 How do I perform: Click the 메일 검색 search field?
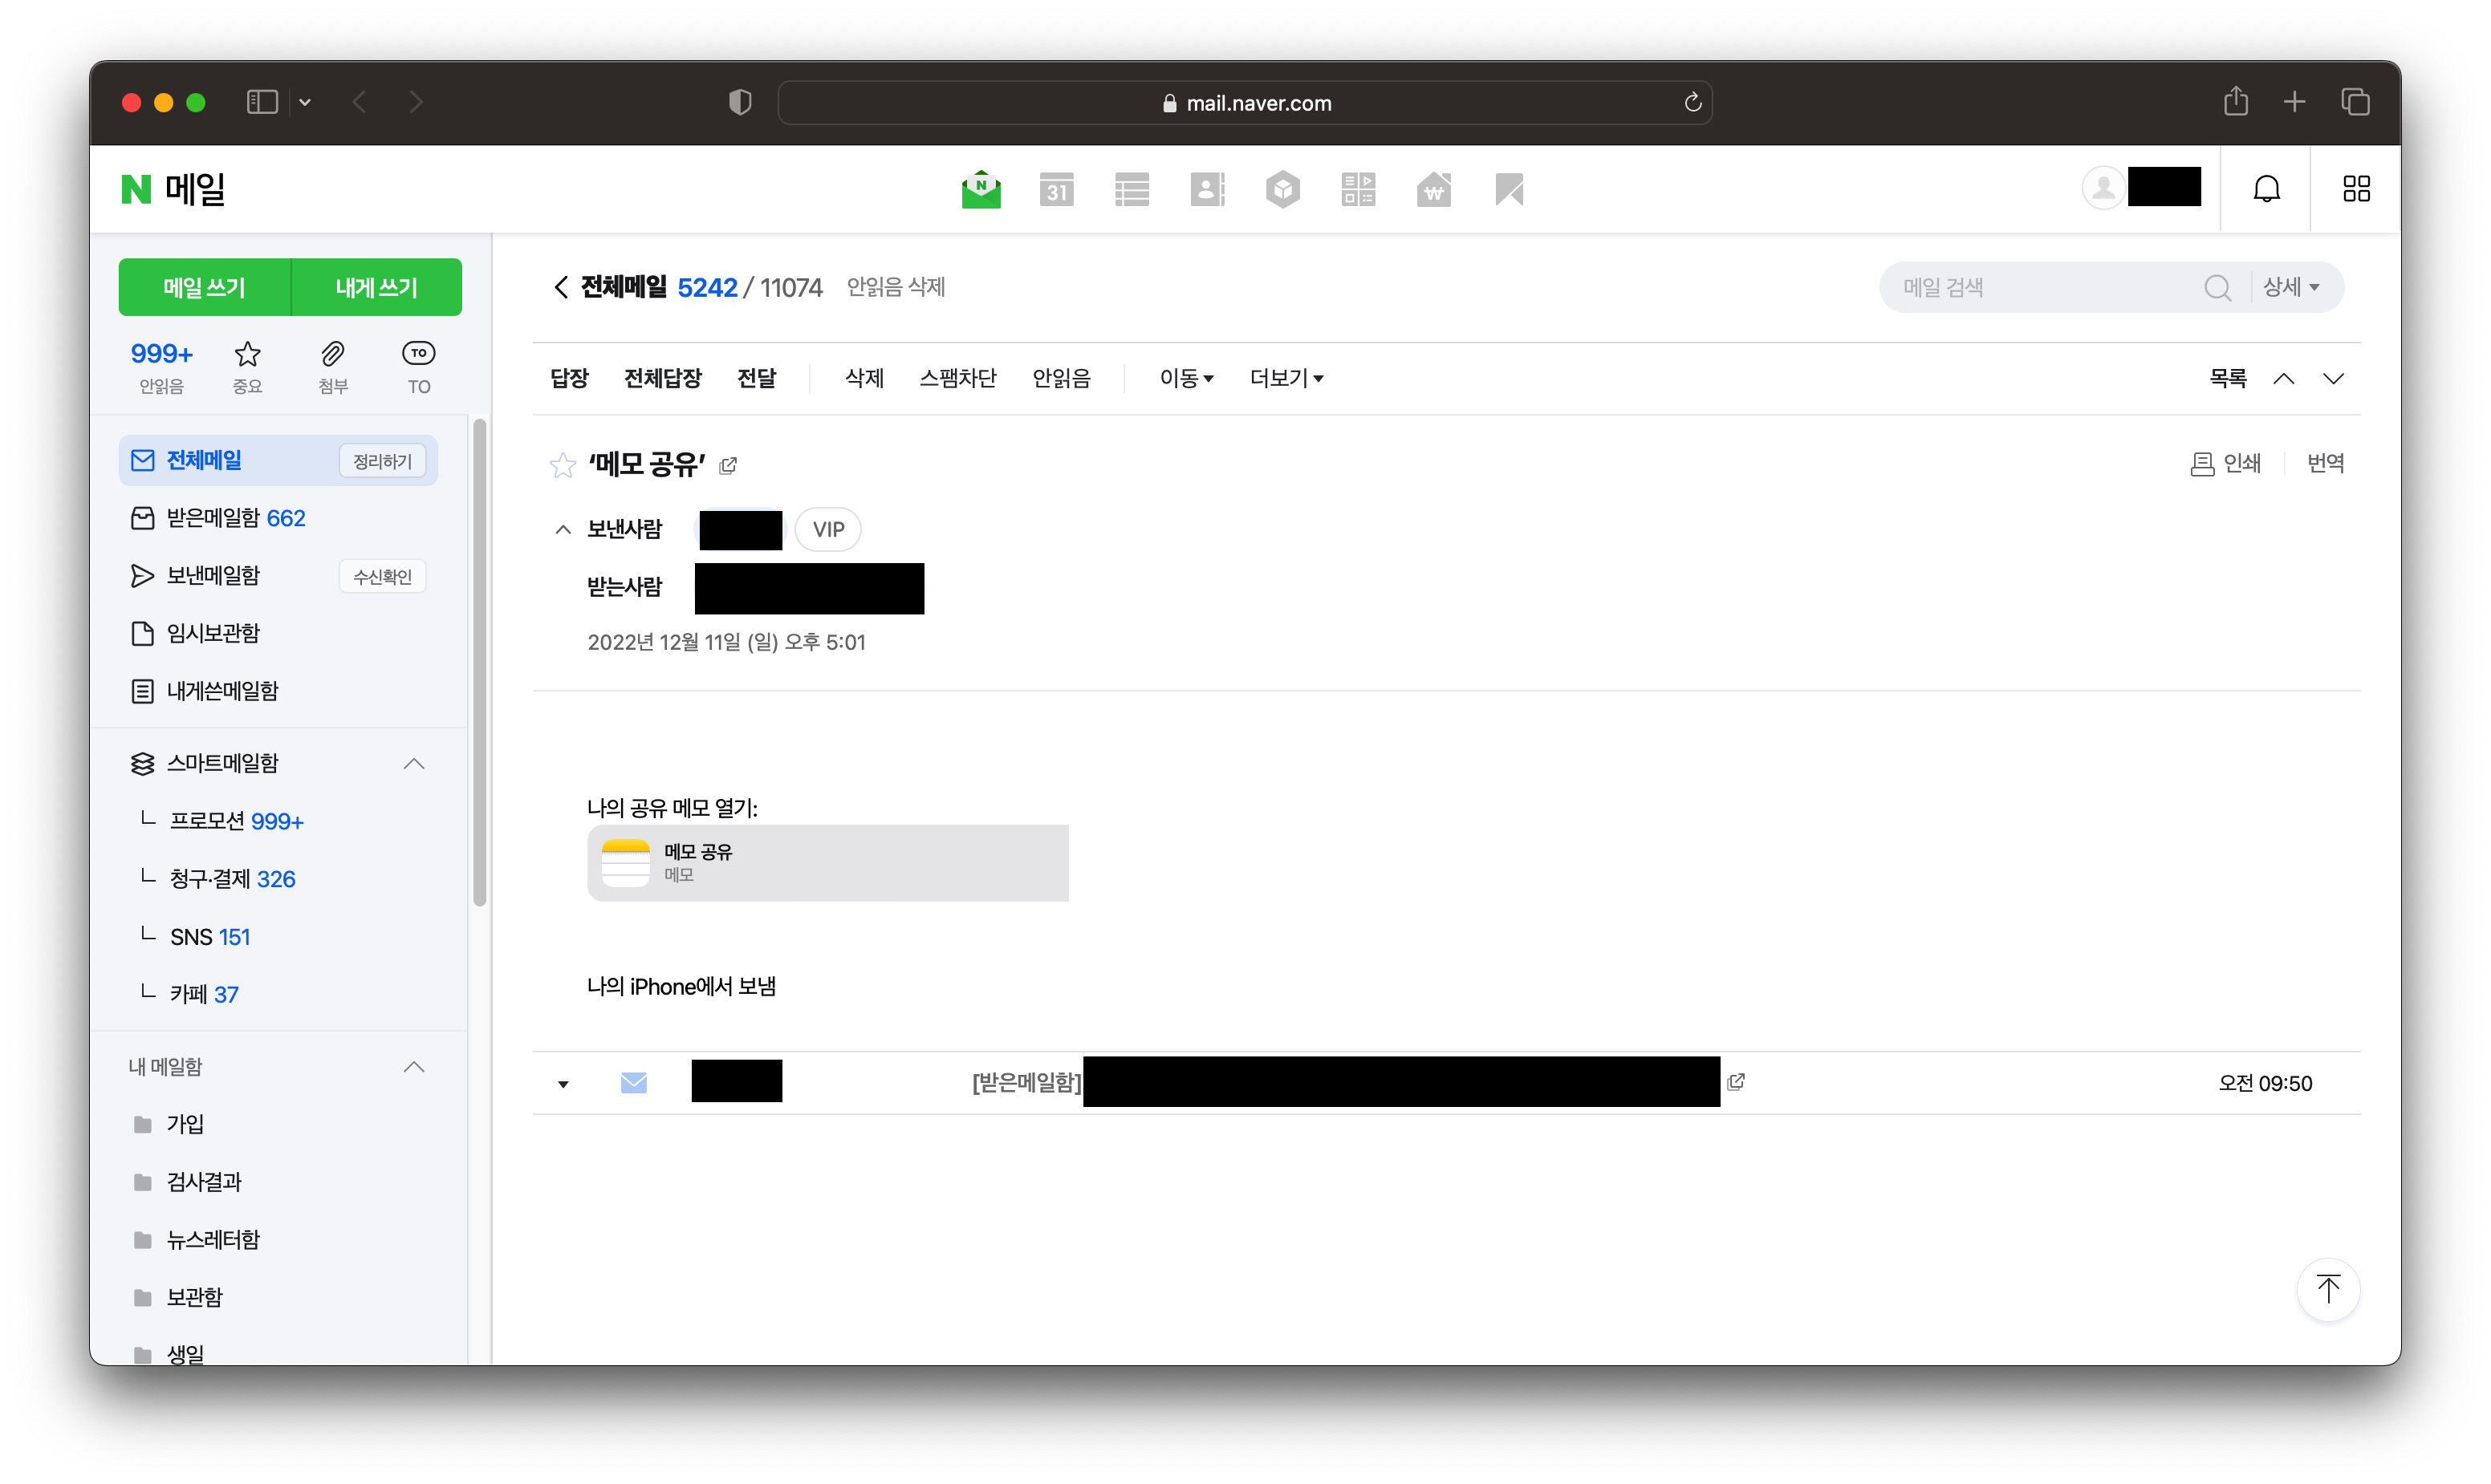2041,288
